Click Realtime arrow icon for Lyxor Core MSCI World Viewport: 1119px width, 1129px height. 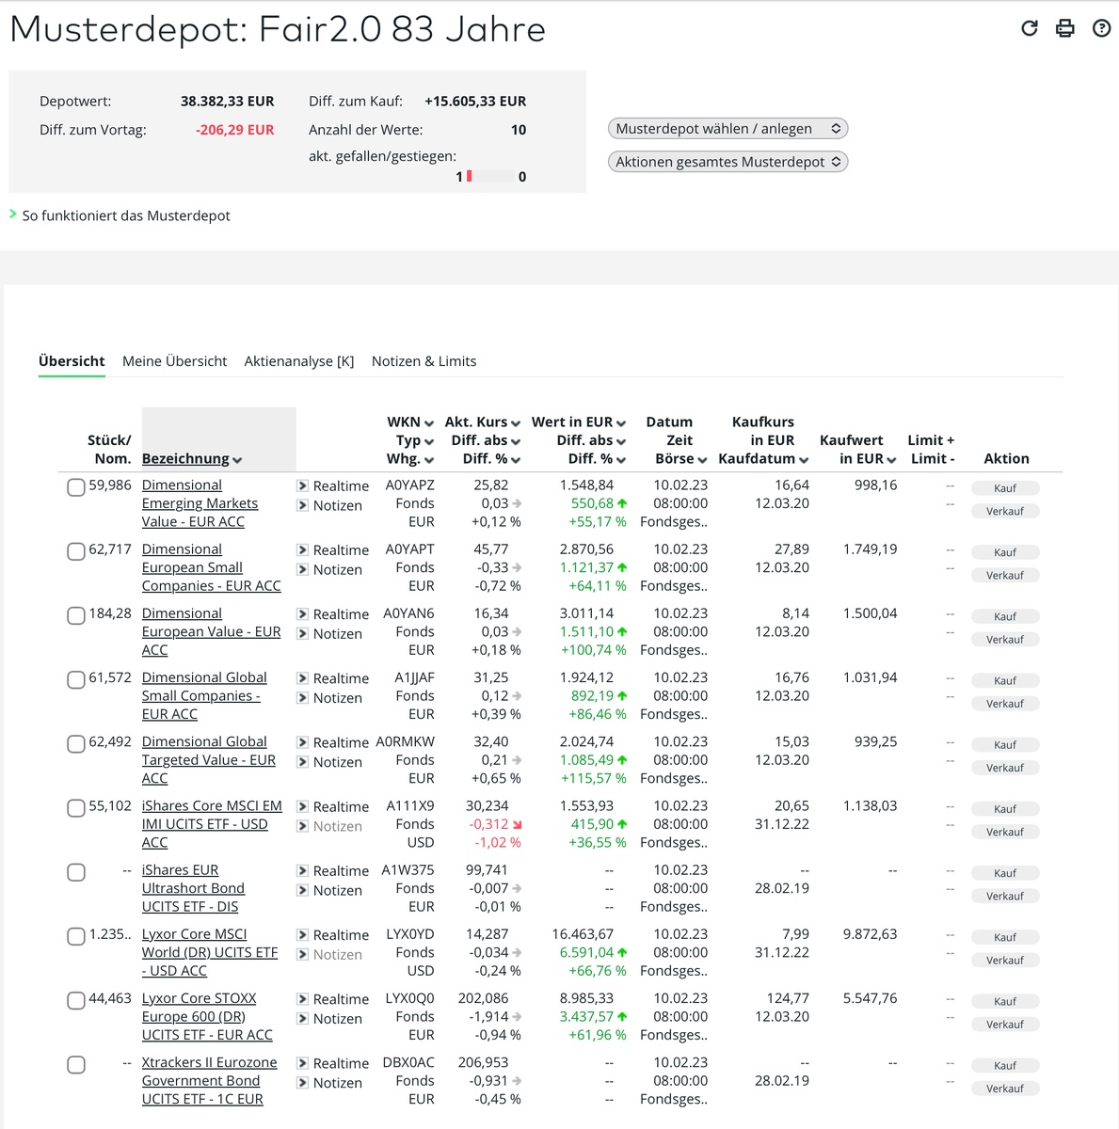tap(302, 935)
